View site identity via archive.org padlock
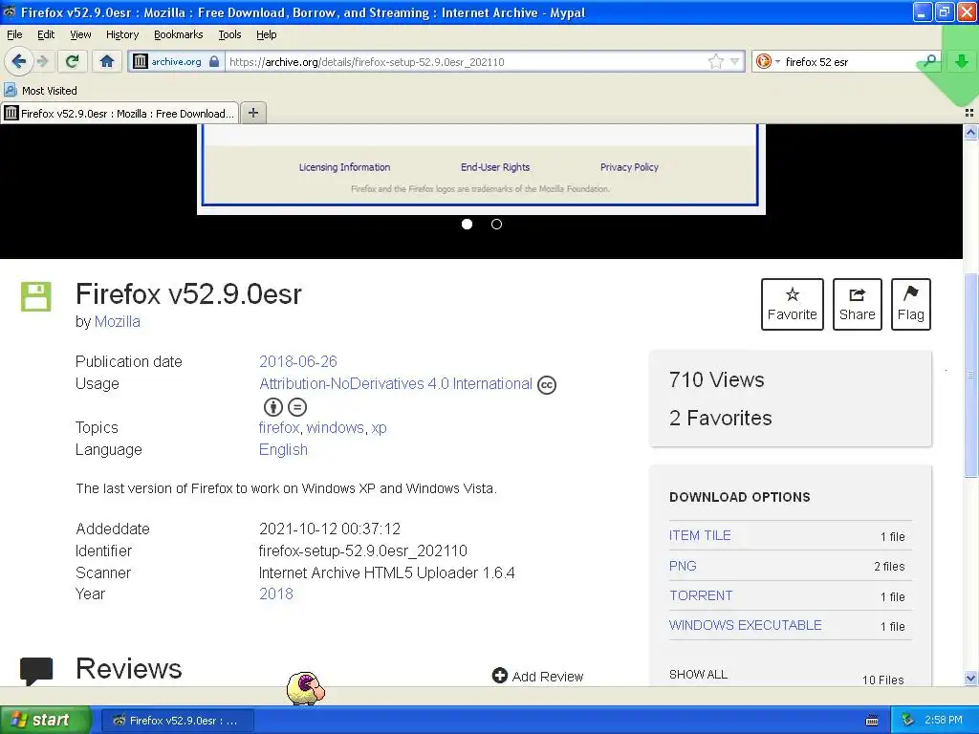Image resolution: width=979 pixels, height=734 pixels. [x=177, y=61]
